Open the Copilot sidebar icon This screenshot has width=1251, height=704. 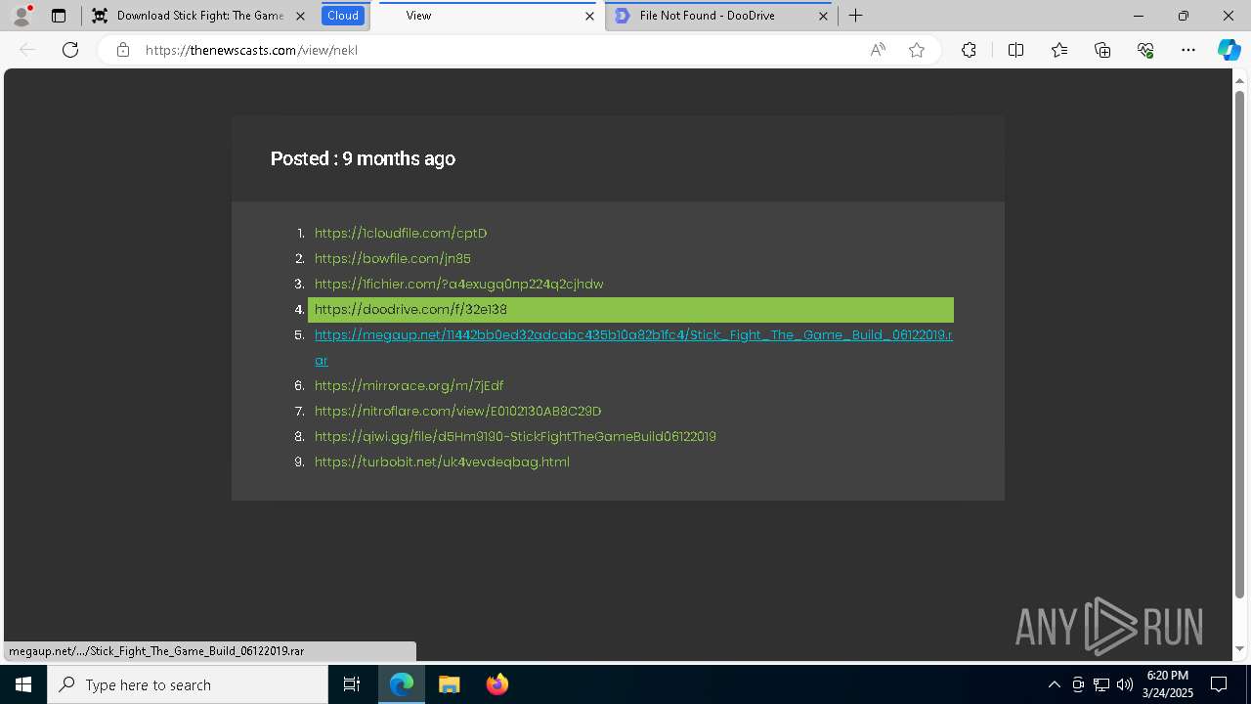click(1229, 50)
